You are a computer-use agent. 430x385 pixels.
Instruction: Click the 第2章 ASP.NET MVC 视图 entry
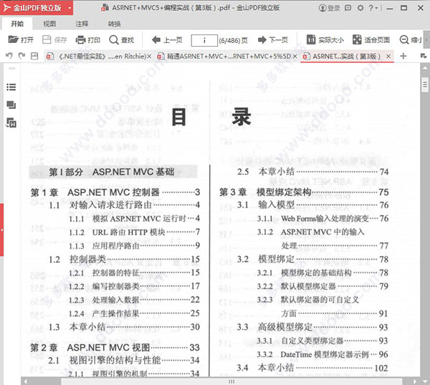point(115,348)
